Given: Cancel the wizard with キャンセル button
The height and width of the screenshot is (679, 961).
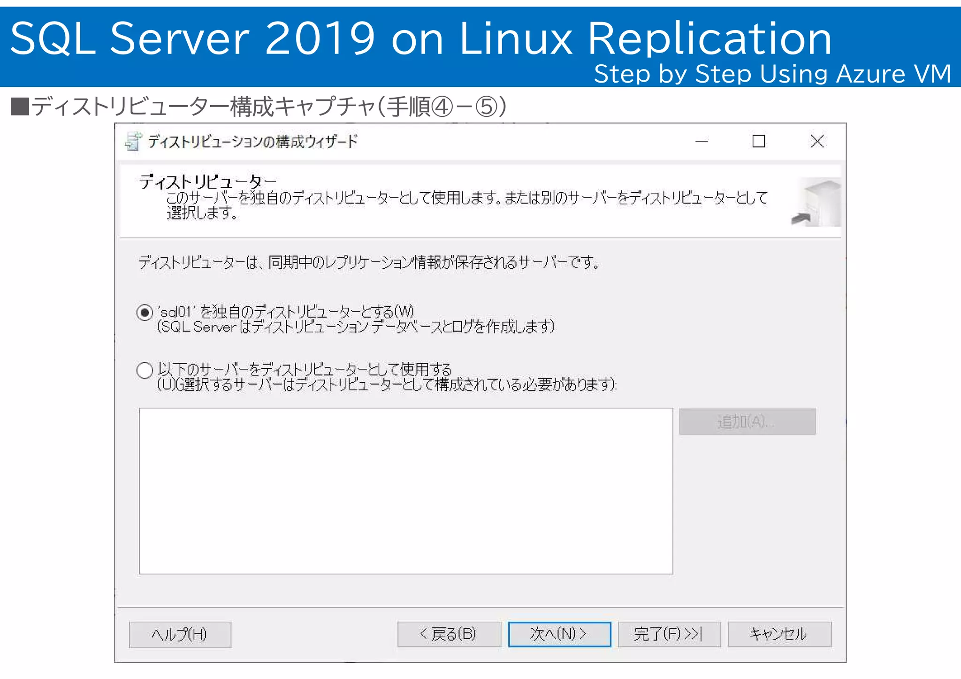Looking at the screenshot, I should pyautogui.click(x=779, y=634).
